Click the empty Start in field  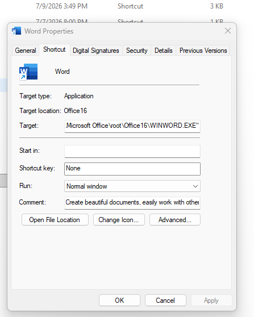(132, 151)
